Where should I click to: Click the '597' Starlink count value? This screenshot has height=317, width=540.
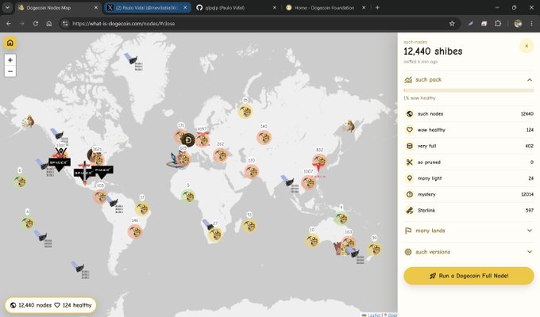[x=530, y=211]
